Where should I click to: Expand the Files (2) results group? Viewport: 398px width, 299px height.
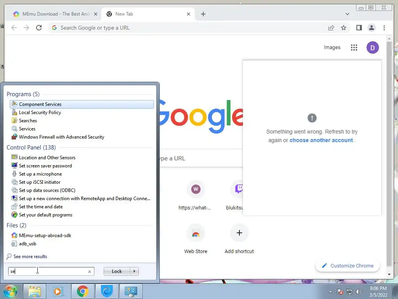click(16, 225)
